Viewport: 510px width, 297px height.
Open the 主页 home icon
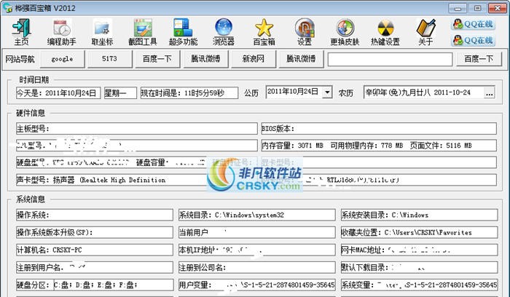coord(21,32)
